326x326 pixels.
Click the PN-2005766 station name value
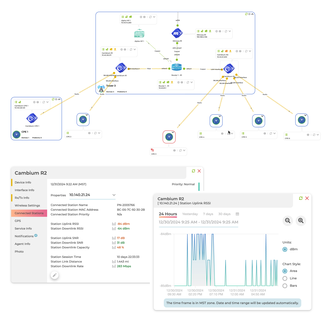(x=126, y=205)
